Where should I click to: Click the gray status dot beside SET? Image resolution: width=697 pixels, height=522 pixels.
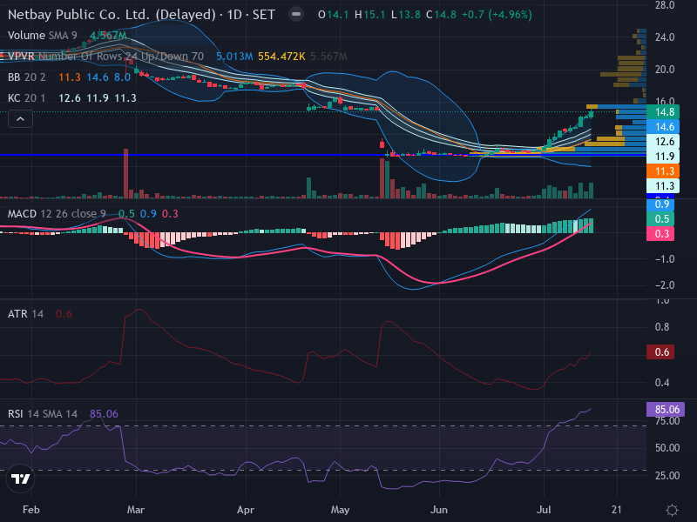point(296,15)
